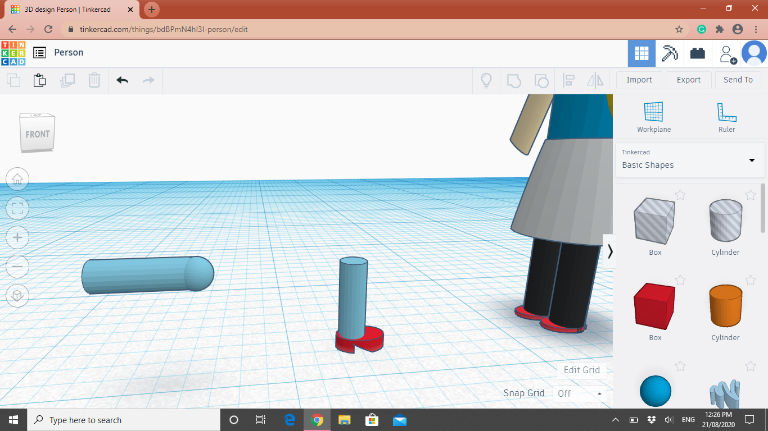Open the Mail app in taskbar
The height and width of the screenshot is (431, 768).
pos(400,420)
